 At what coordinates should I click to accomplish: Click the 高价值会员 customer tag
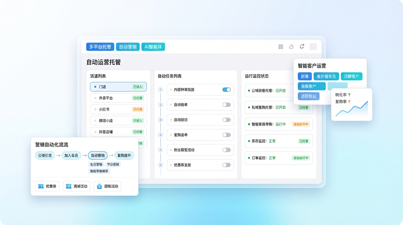[x=326, y=76]
